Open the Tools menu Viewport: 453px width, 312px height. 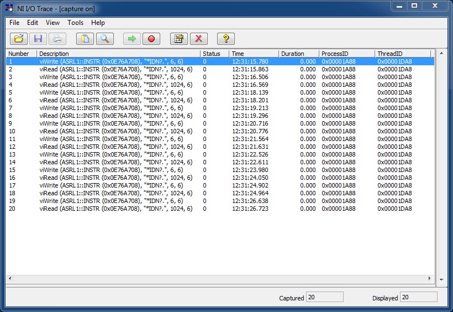(x=76, y=23)
